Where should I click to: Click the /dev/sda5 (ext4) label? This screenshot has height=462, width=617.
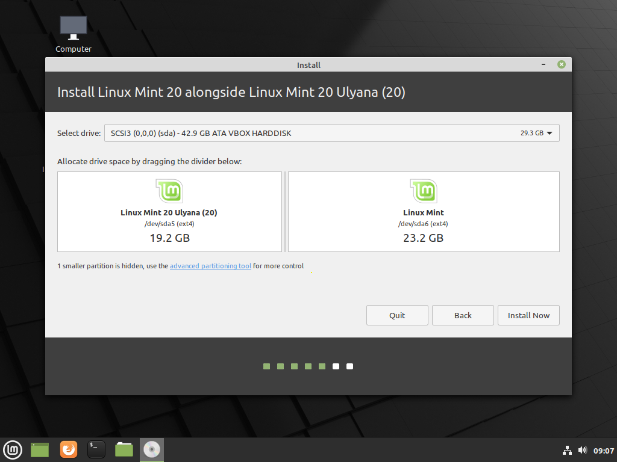(169, 224)
